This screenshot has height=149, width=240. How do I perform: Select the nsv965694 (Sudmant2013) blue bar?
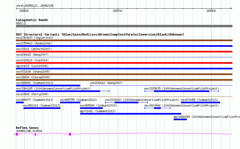pyautogui.click(x=91, y=108)
